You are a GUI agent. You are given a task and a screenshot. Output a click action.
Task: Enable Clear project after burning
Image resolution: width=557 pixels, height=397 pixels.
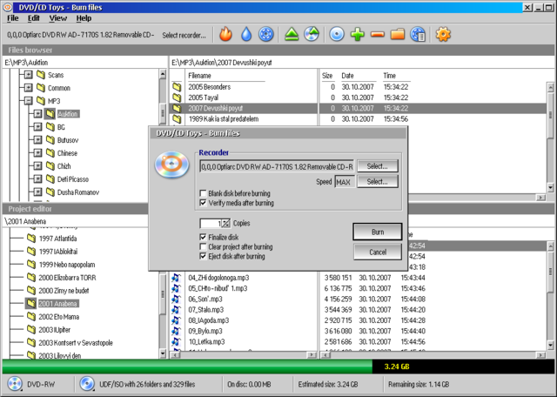203,246
